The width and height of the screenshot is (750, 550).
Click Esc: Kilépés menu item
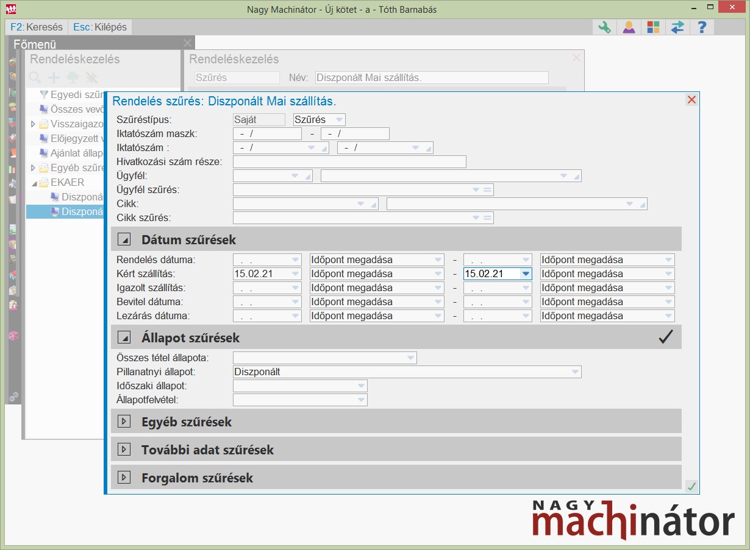[x=100, y=27]
